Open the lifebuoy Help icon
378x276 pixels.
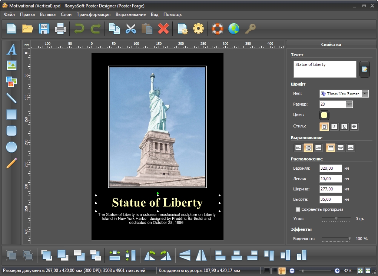218,29
